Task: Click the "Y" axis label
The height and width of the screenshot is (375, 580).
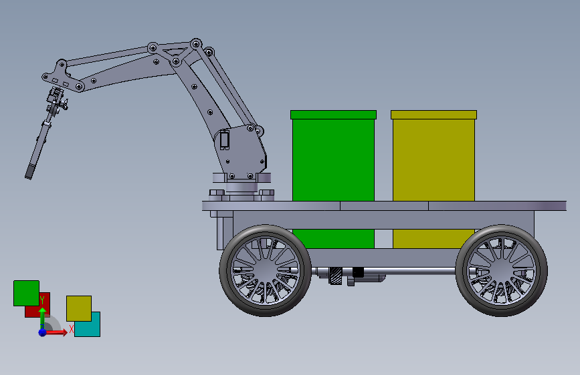Action: pyautogui.click(x=42, y=300)
